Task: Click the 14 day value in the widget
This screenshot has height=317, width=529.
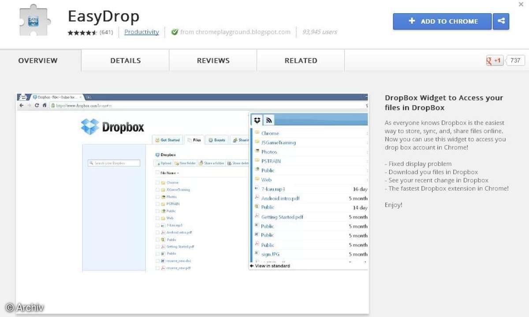Action: [360, 207]
